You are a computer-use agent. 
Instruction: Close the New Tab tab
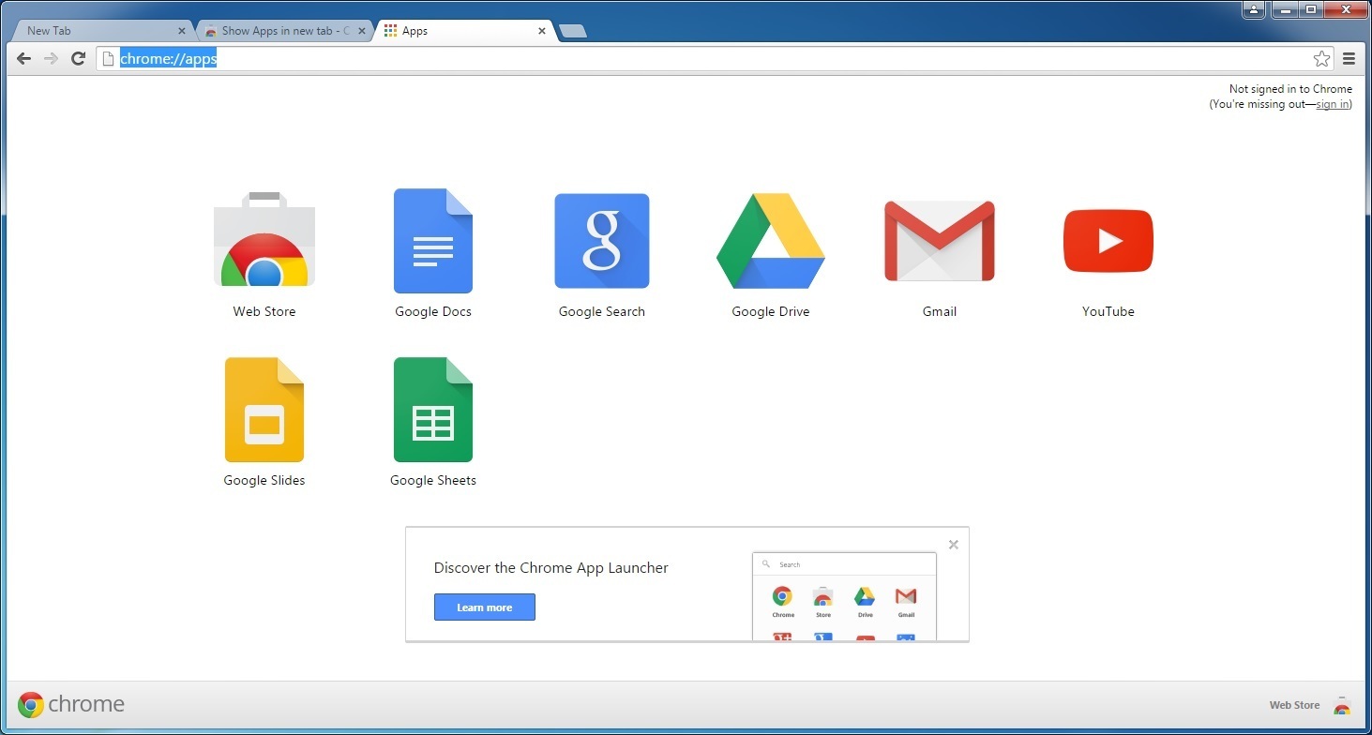pos(182,31)
